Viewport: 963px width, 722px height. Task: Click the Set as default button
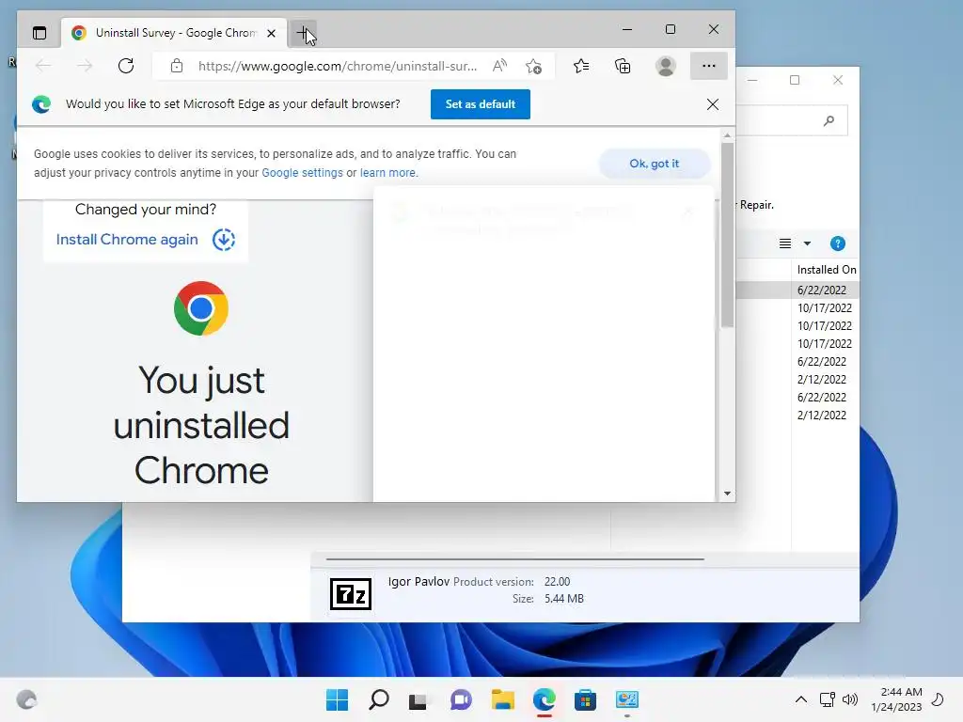pos(481,104)
